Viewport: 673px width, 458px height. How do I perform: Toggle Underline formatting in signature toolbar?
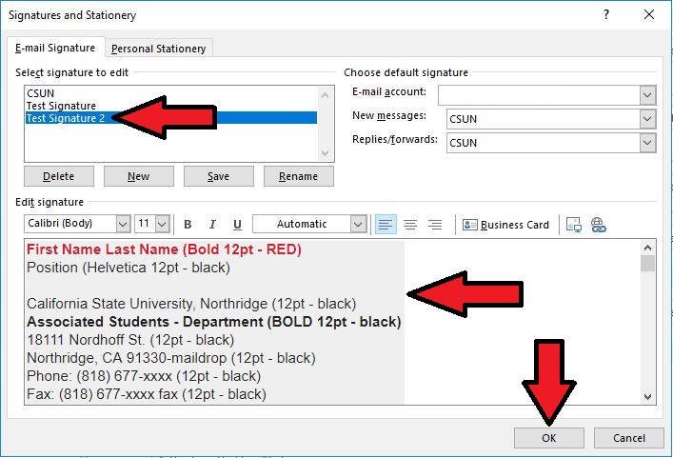pyautogui.click(x=237, y=225)
